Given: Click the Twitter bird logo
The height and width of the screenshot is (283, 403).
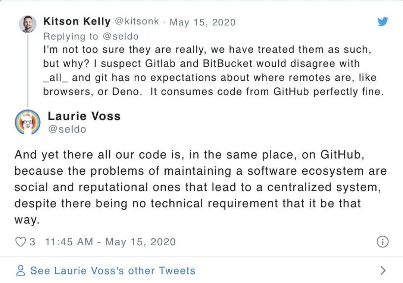Looking at the screenshot, I should click(382, 22).
